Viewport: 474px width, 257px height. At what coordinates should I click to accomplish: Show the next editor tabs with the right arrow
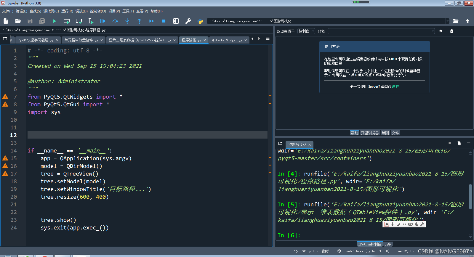pos(259,39)
